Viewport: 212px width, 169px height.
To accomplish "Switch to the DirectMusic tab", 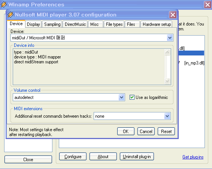I will [75, 24].
